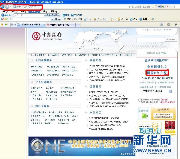Click the green Refresh arrows button
180x159 pixels.
point(163,7)
